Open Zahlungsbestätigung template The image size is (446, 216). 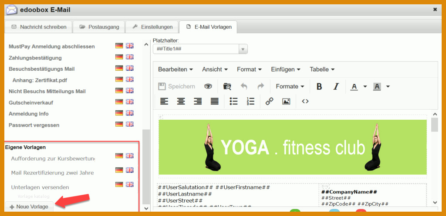click(35, 58)
